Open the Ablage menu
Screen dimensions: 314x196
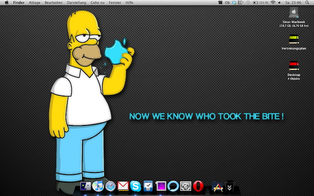[35, 3]
